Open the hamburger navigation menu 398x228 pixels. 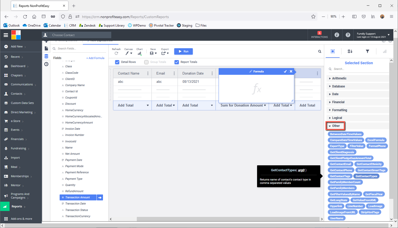pyautogui.click(x=6, y=35)
